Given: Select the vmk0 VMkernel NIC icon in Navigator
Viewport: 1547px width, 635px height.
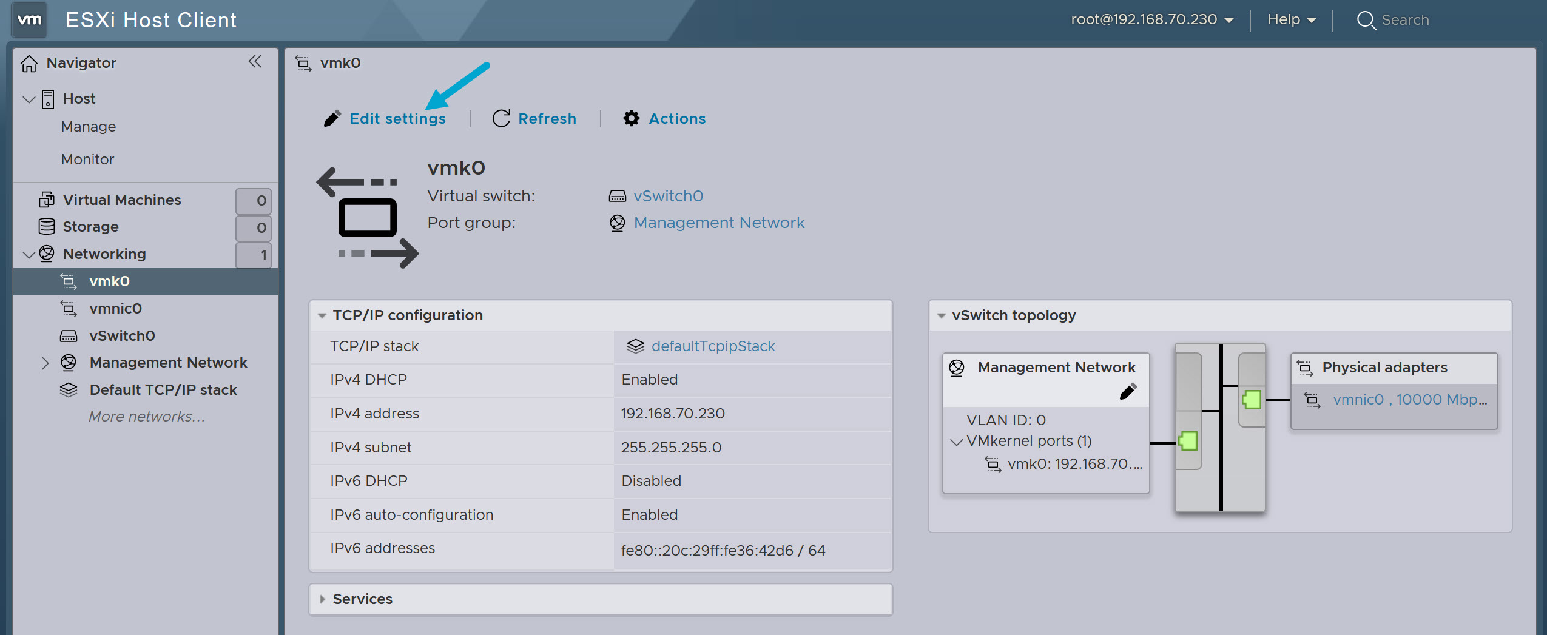Looking at the screenshot, I should (69, 281).
